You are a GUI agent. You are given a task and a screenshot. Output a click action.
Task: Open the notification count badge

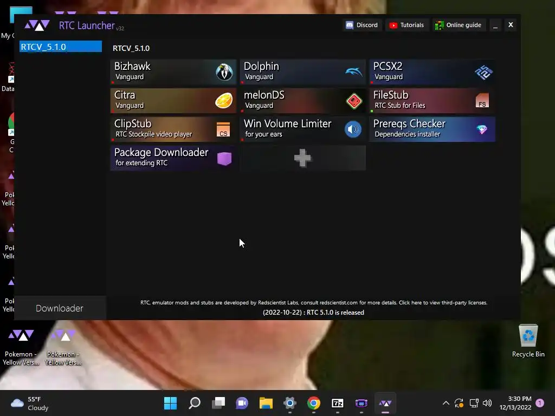pos(540,403)
